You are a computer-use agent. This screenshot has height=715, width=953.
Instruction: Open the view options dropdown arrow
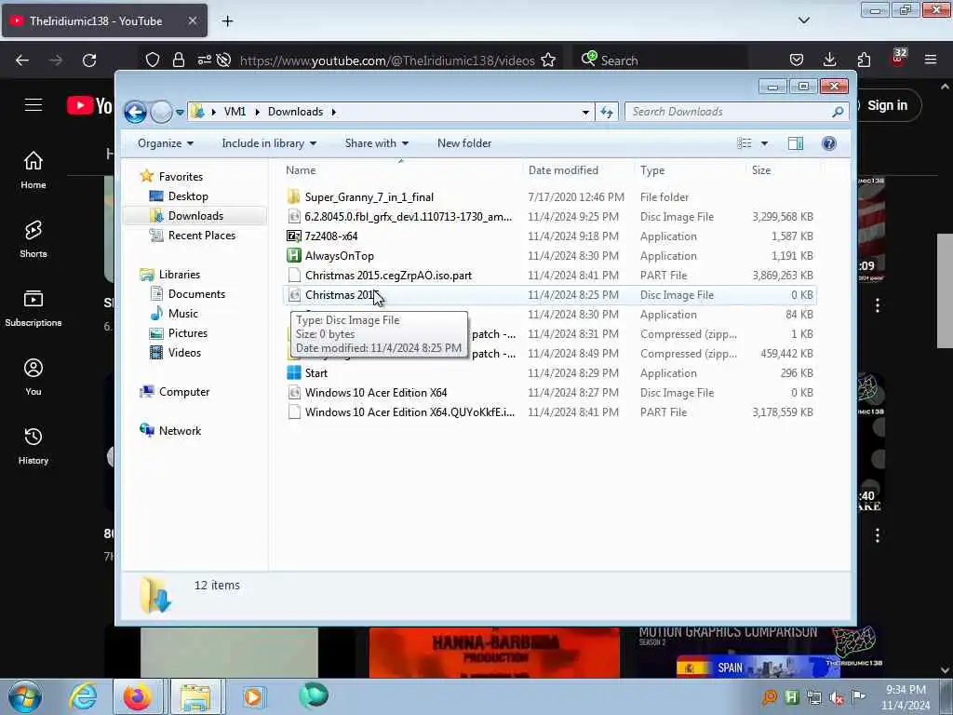[765, 143]
